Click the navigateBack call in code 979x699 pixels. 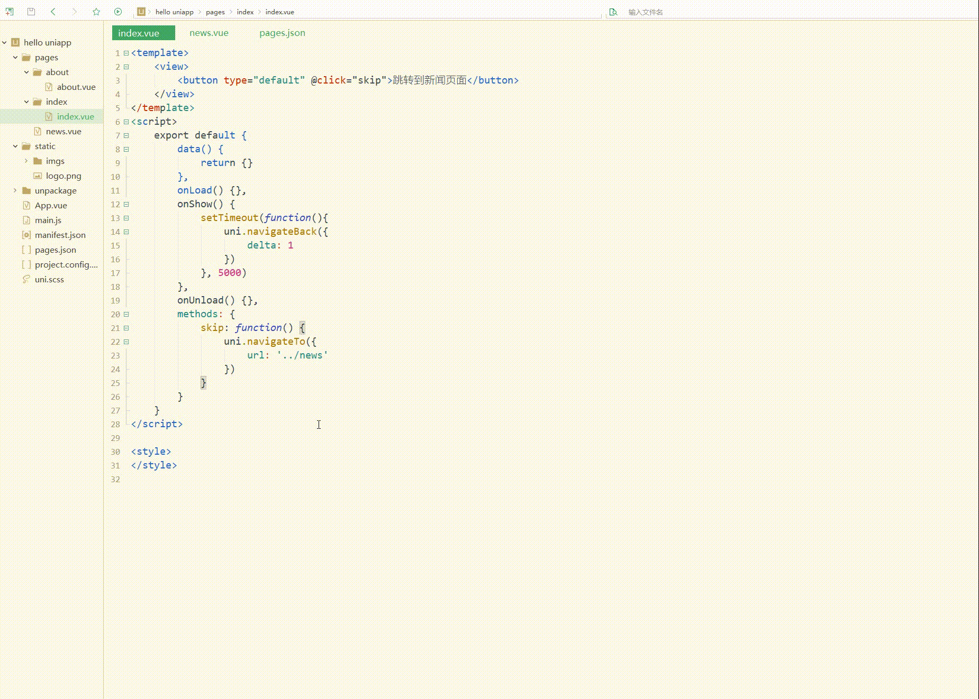coord(282,232)
